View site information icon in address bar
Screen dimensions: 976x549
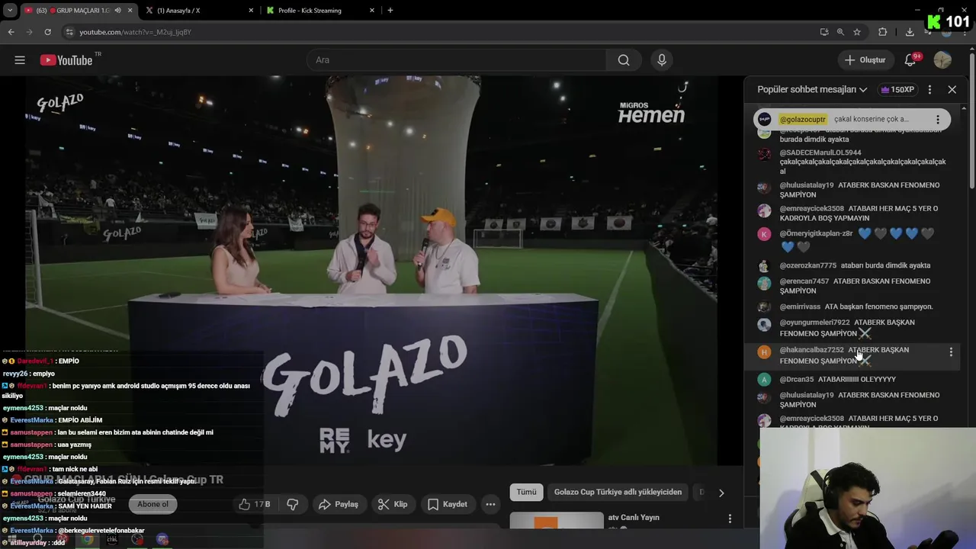point(69,32)
